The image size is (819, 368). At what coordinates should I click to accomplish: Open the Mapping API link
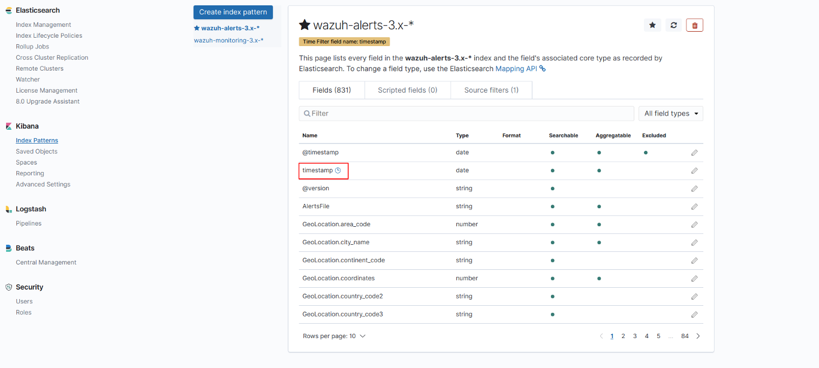click(x=516, y=69)
